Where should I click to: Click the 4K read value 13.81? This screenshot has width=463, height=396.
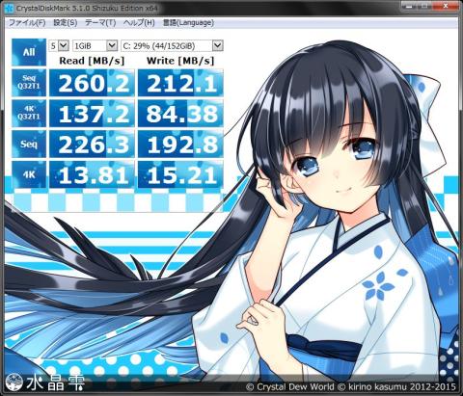[92, 174]
